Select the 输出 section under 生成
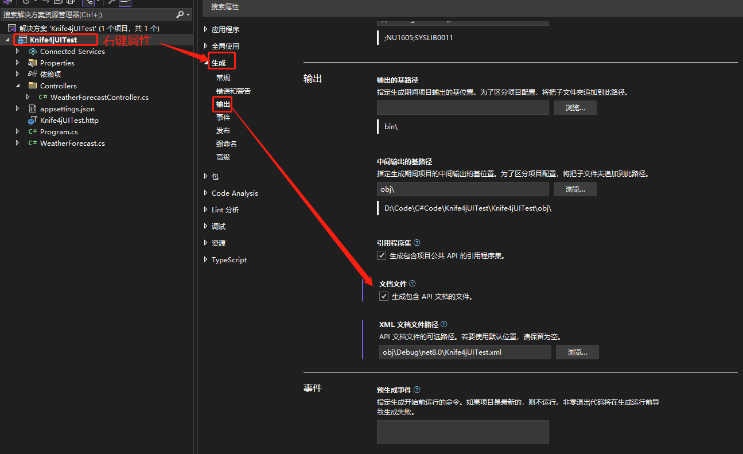The image size is (743, 454). (x=223, y=104)
